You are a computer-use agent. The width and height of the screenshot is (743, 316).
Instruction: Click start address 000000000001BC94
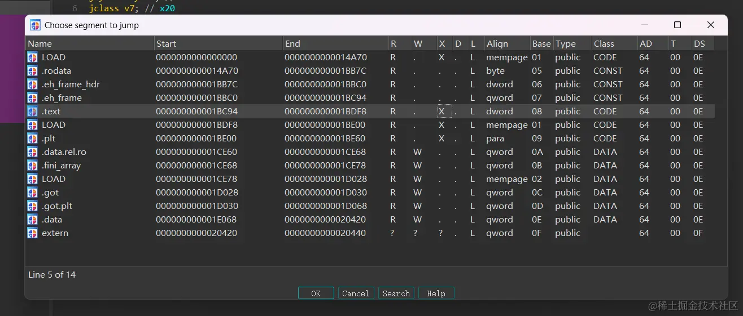(x=196, y=112)
